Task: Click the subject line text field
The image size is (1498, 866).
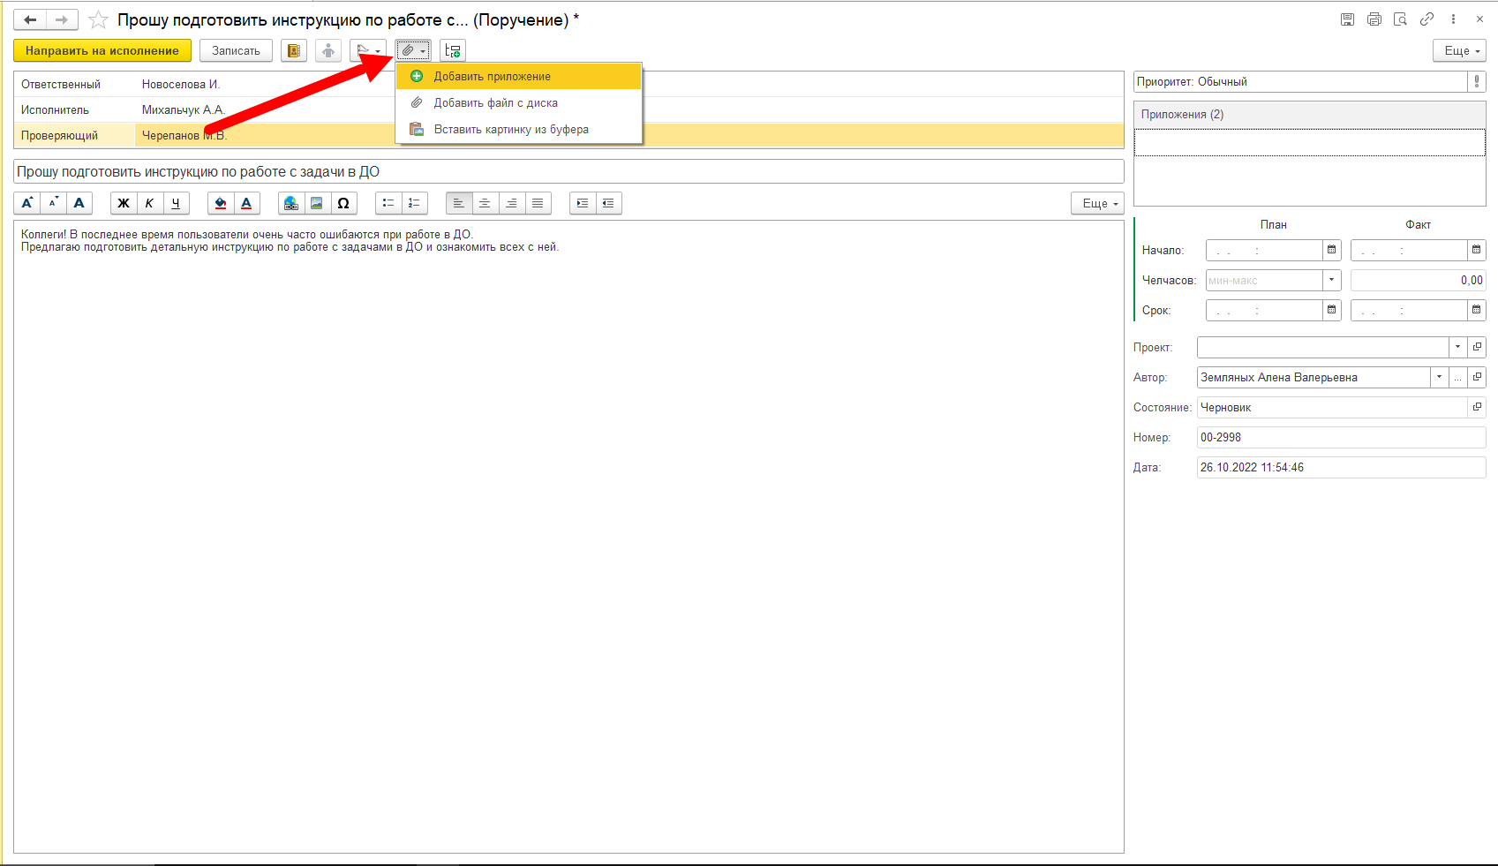Action: point(568,171)
